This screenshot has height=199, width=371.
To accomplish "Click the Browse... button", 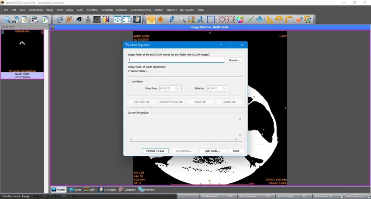I will (x=235, y=60).
